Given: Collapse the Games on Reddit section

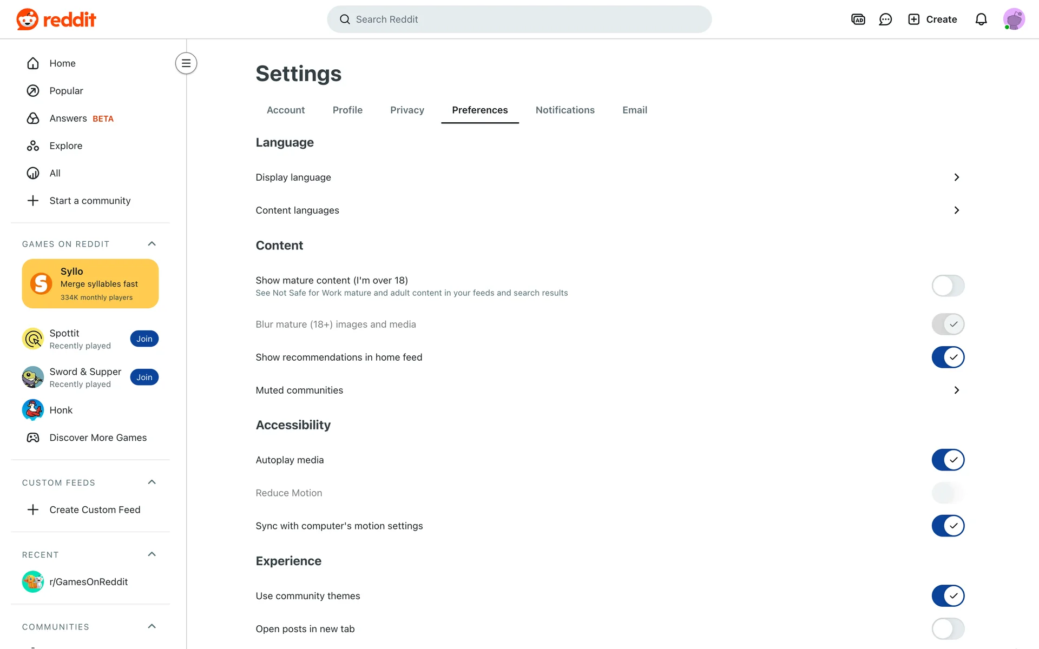Looking at the screenshot, I should click(152, 244).
